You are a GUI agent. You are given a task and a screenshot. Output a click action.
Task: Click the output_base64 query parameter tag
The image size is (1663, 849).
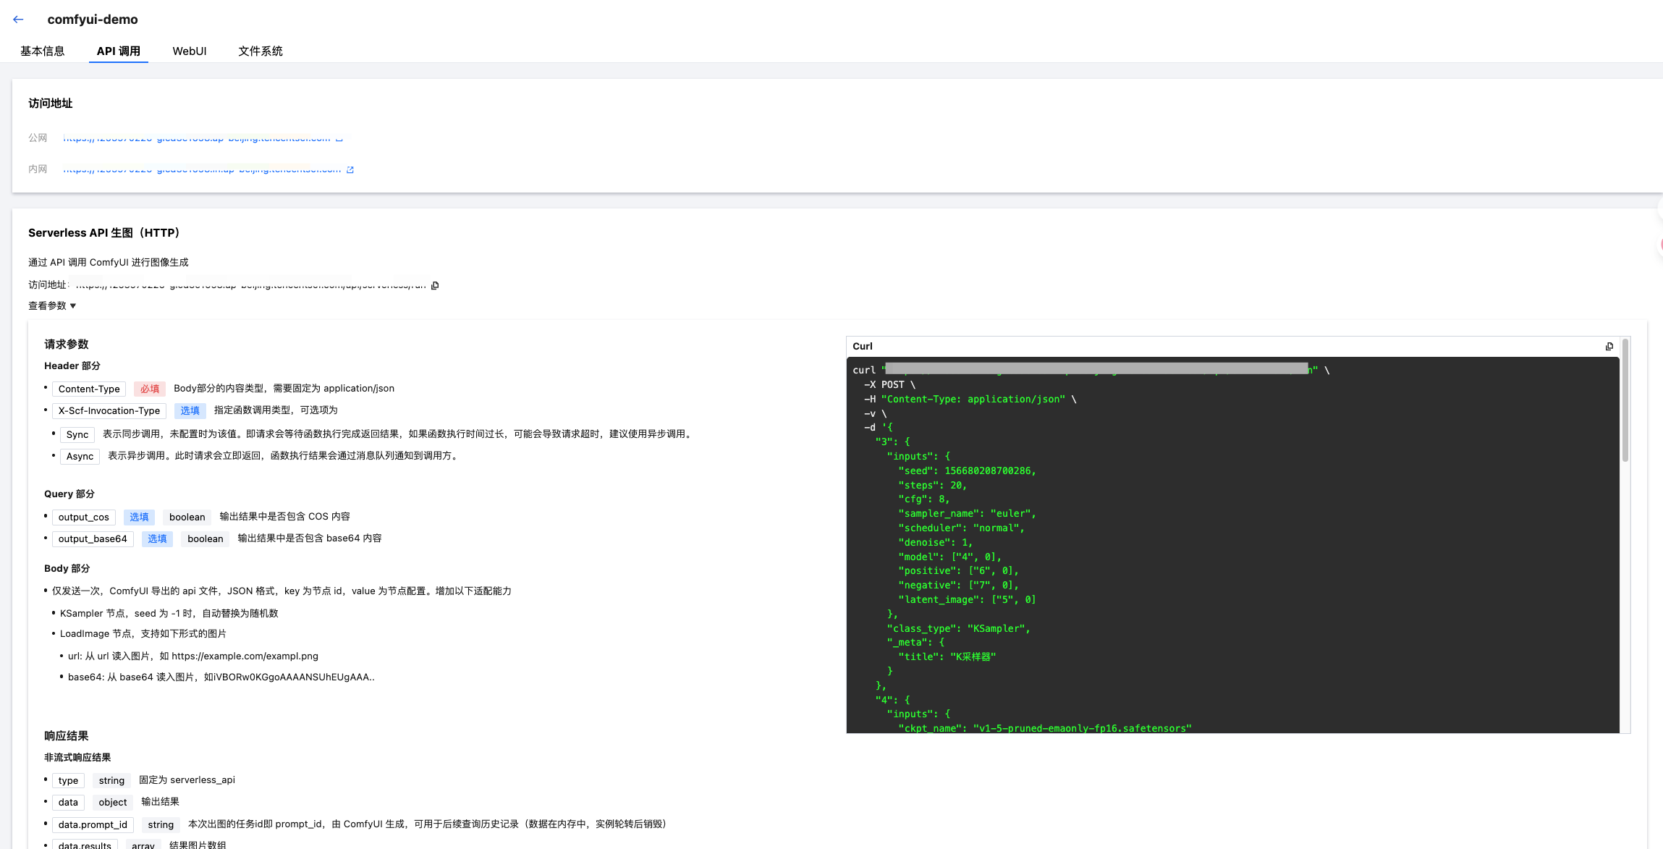point(93,539)
